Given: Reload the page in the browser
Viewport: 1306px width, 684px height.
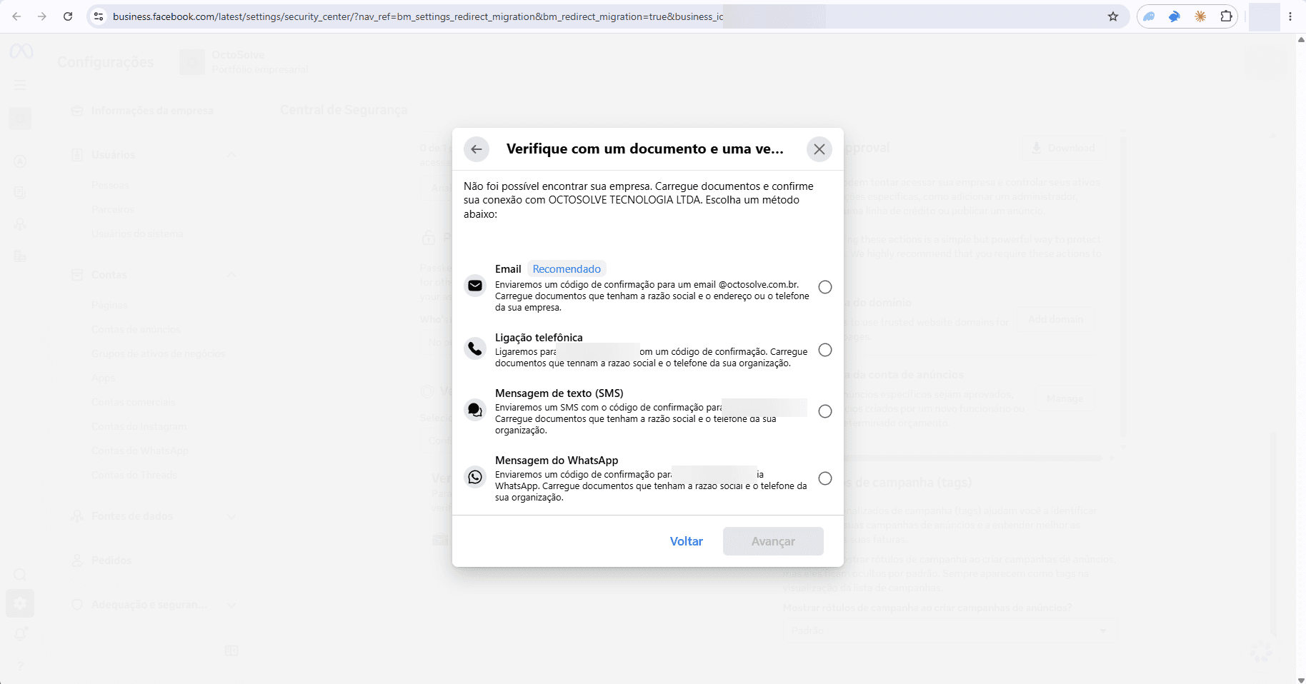Looking at the screenshot, I should click(x=68, y=16).
